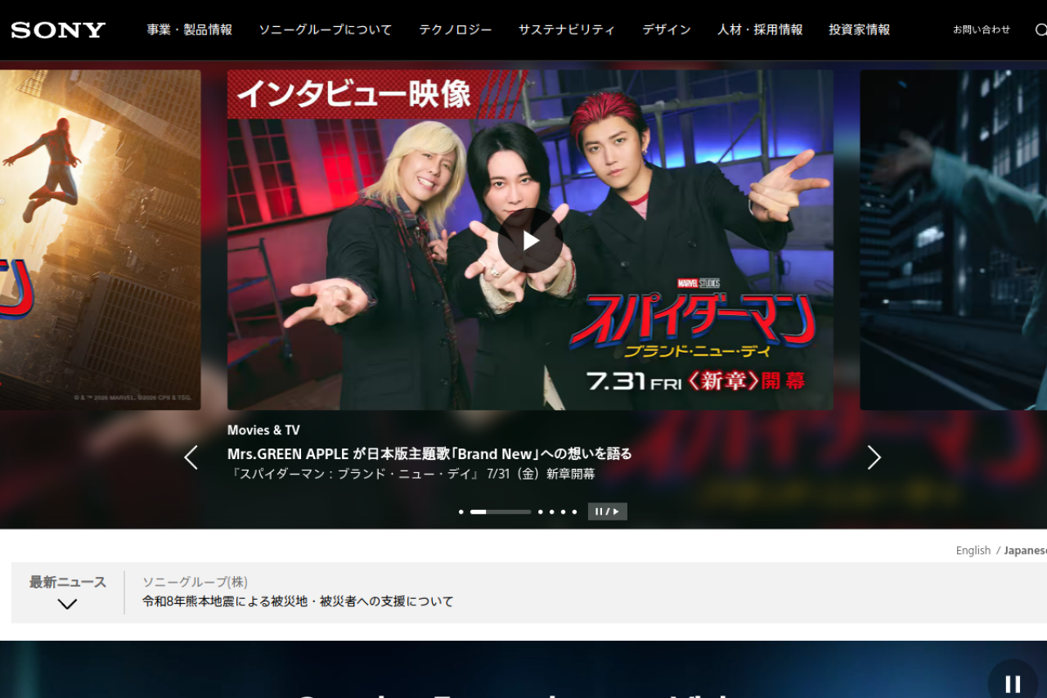Viewport: 1047px width, 698px height.
Task: Click the active slide progress bar indicator
Action: coord(501,512)
